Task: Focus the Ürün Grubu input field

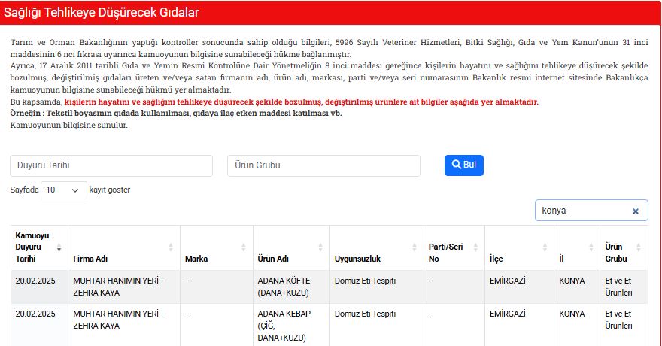Action: pos(323,165)
